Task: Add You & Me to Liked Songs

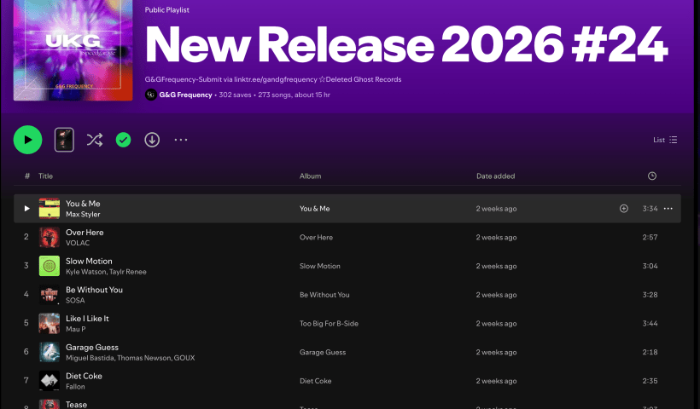Action: 624,209
